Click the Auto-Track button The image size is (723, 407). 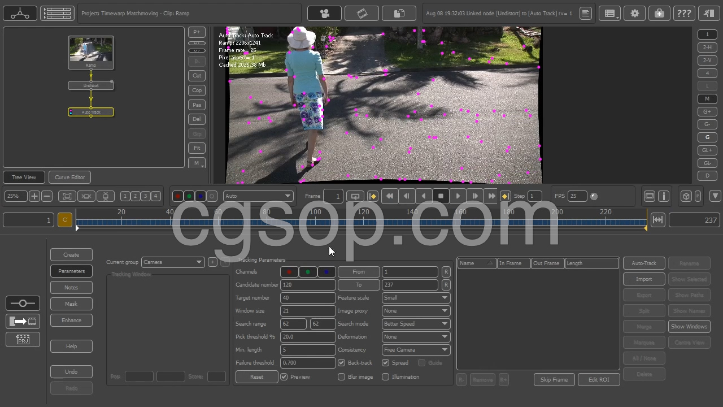644,263
